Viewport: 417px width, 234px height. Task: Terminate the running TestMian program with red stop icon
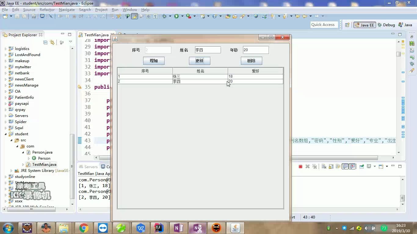coord(300,166)
